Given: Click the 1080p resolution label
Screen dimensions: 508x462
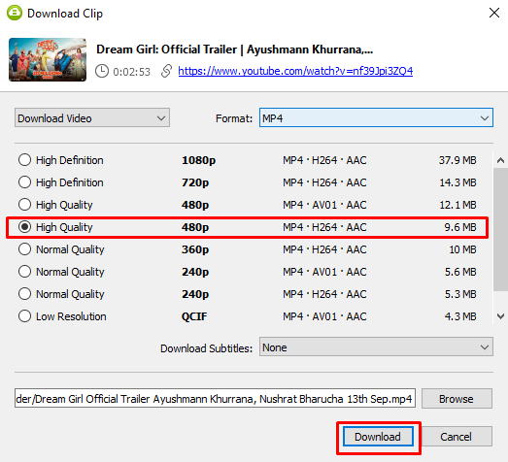Looking at the screenshot, I should pos(198,160).
